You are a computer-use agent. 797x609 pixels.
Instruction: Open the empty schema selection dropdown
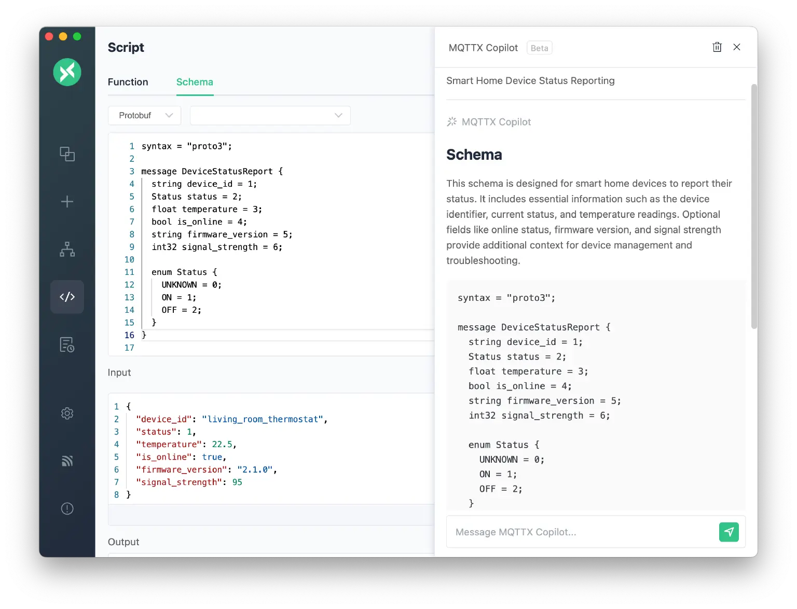point(270,115)
